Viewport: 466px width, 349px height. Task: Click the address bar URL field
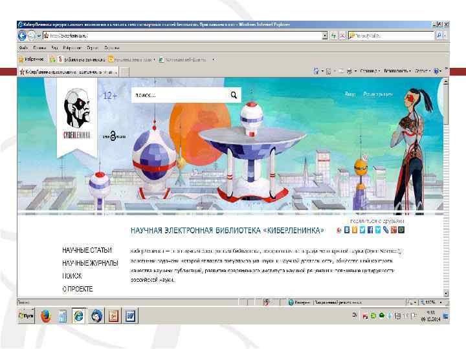(183, 36)
